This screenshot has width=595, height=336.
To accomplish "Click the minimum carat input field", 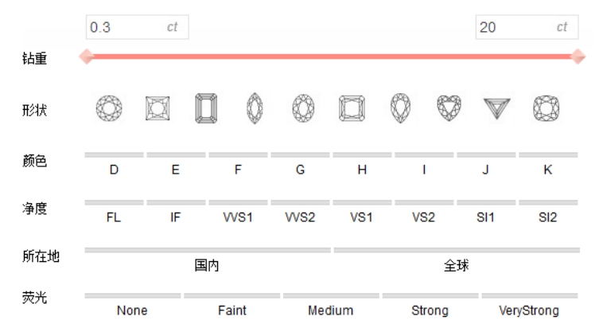I will coord(127,27).
